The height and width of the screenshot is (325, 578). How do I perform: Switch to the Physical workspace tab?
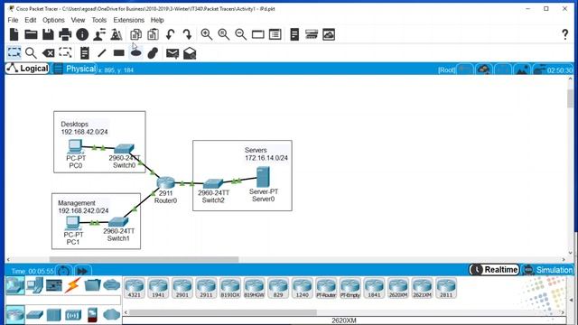(x=75, y=69)
